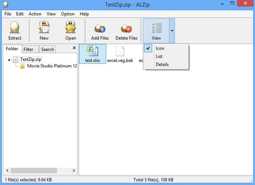Viewport: 255px width, 185px height.
Task: Select the Folder tab
Action: 12,49
